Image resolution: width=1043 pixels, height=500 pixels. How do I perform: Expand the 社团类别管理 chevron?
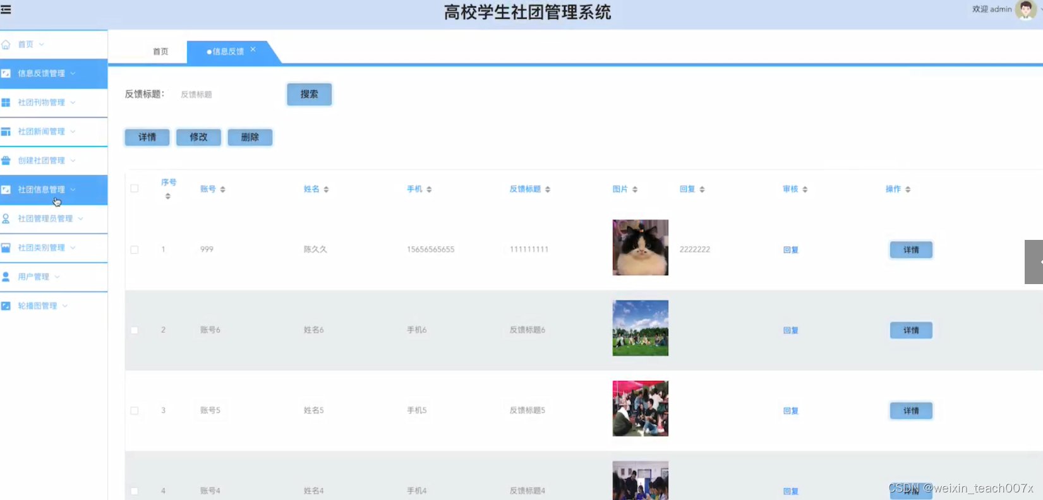73,247
